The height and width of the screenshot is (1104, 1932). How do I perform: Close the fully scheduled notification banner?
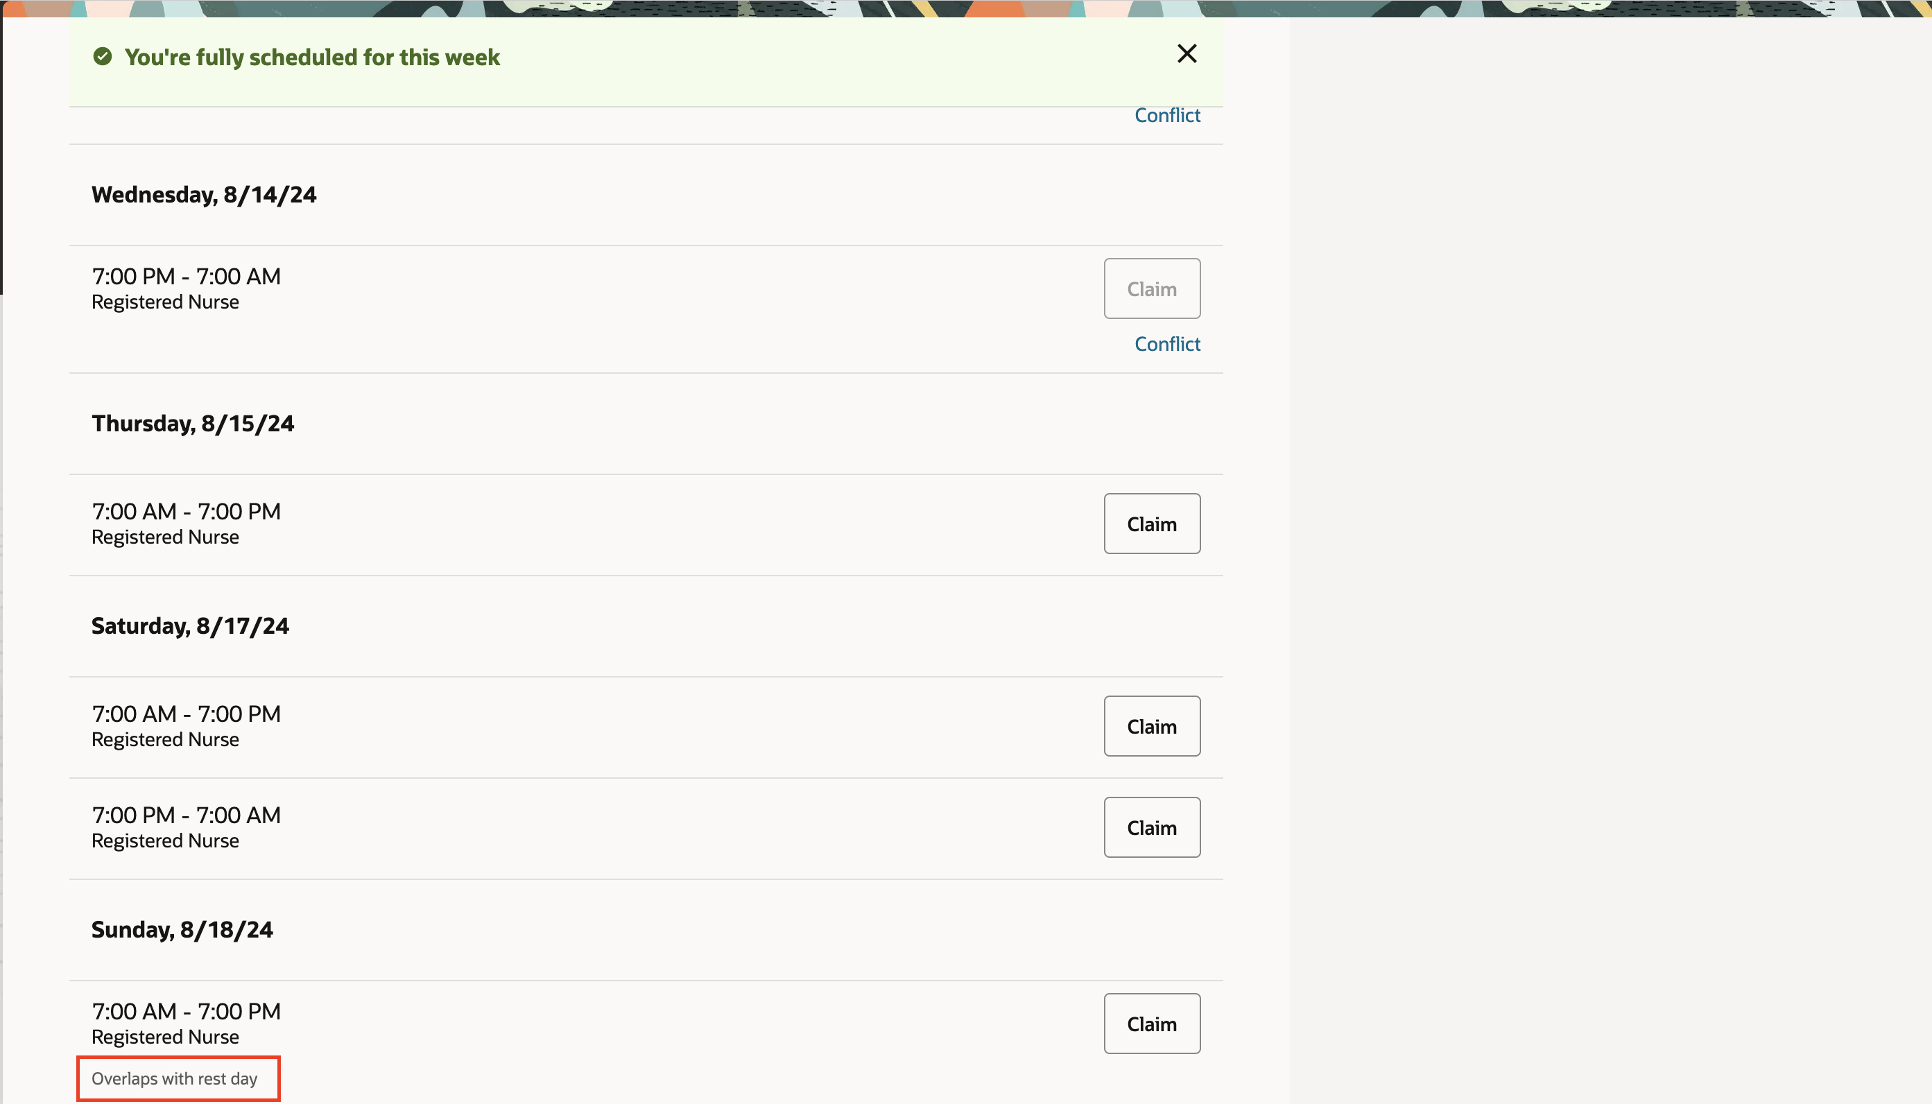point(1187,54)
